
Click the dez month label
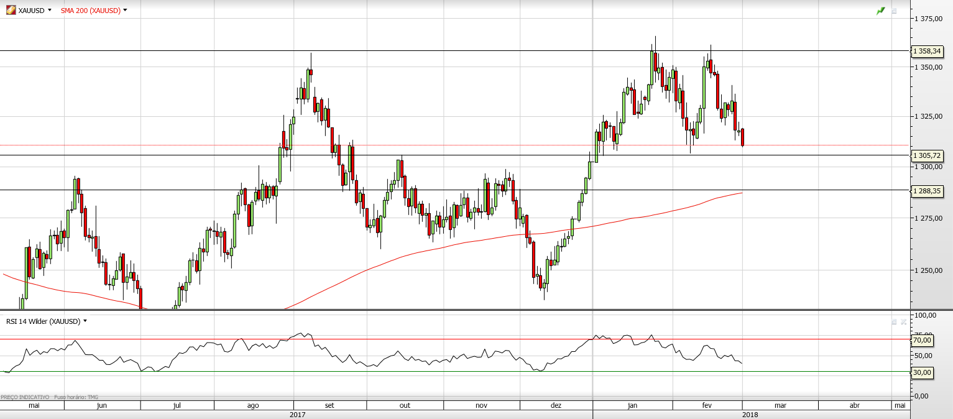[556, 405]
